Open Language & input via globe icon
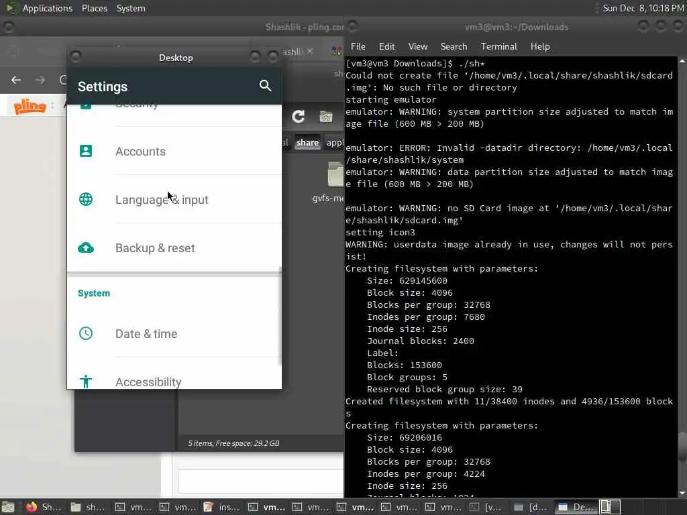 click(x=86, y=199)
